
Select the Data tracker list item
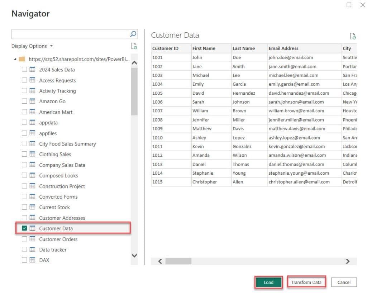coord(53,250)
